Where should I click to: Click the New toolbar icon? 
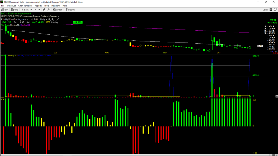click(x=4, y=10)
